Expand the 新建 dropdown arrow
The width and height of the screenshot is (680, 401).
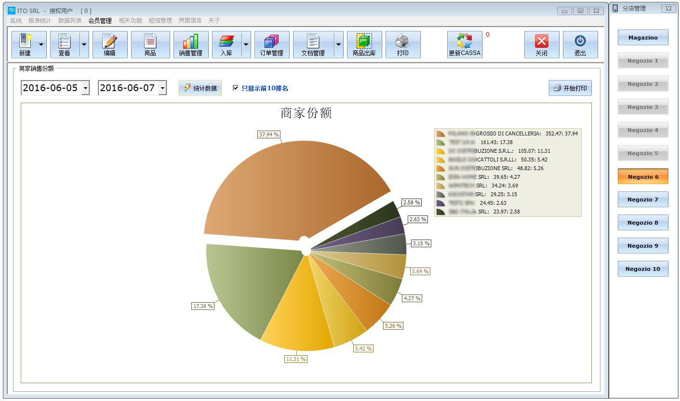coord(41,44)
